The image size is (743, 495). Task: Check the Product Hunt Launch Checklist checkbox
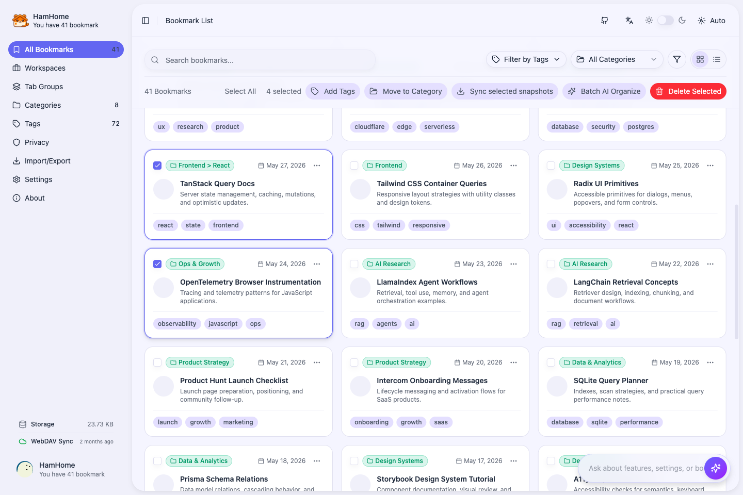(x=157, y=362)
